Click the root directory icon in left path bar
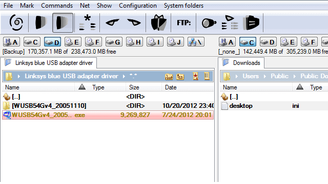This screenshot has height=184, width=328. pos(169,77)
